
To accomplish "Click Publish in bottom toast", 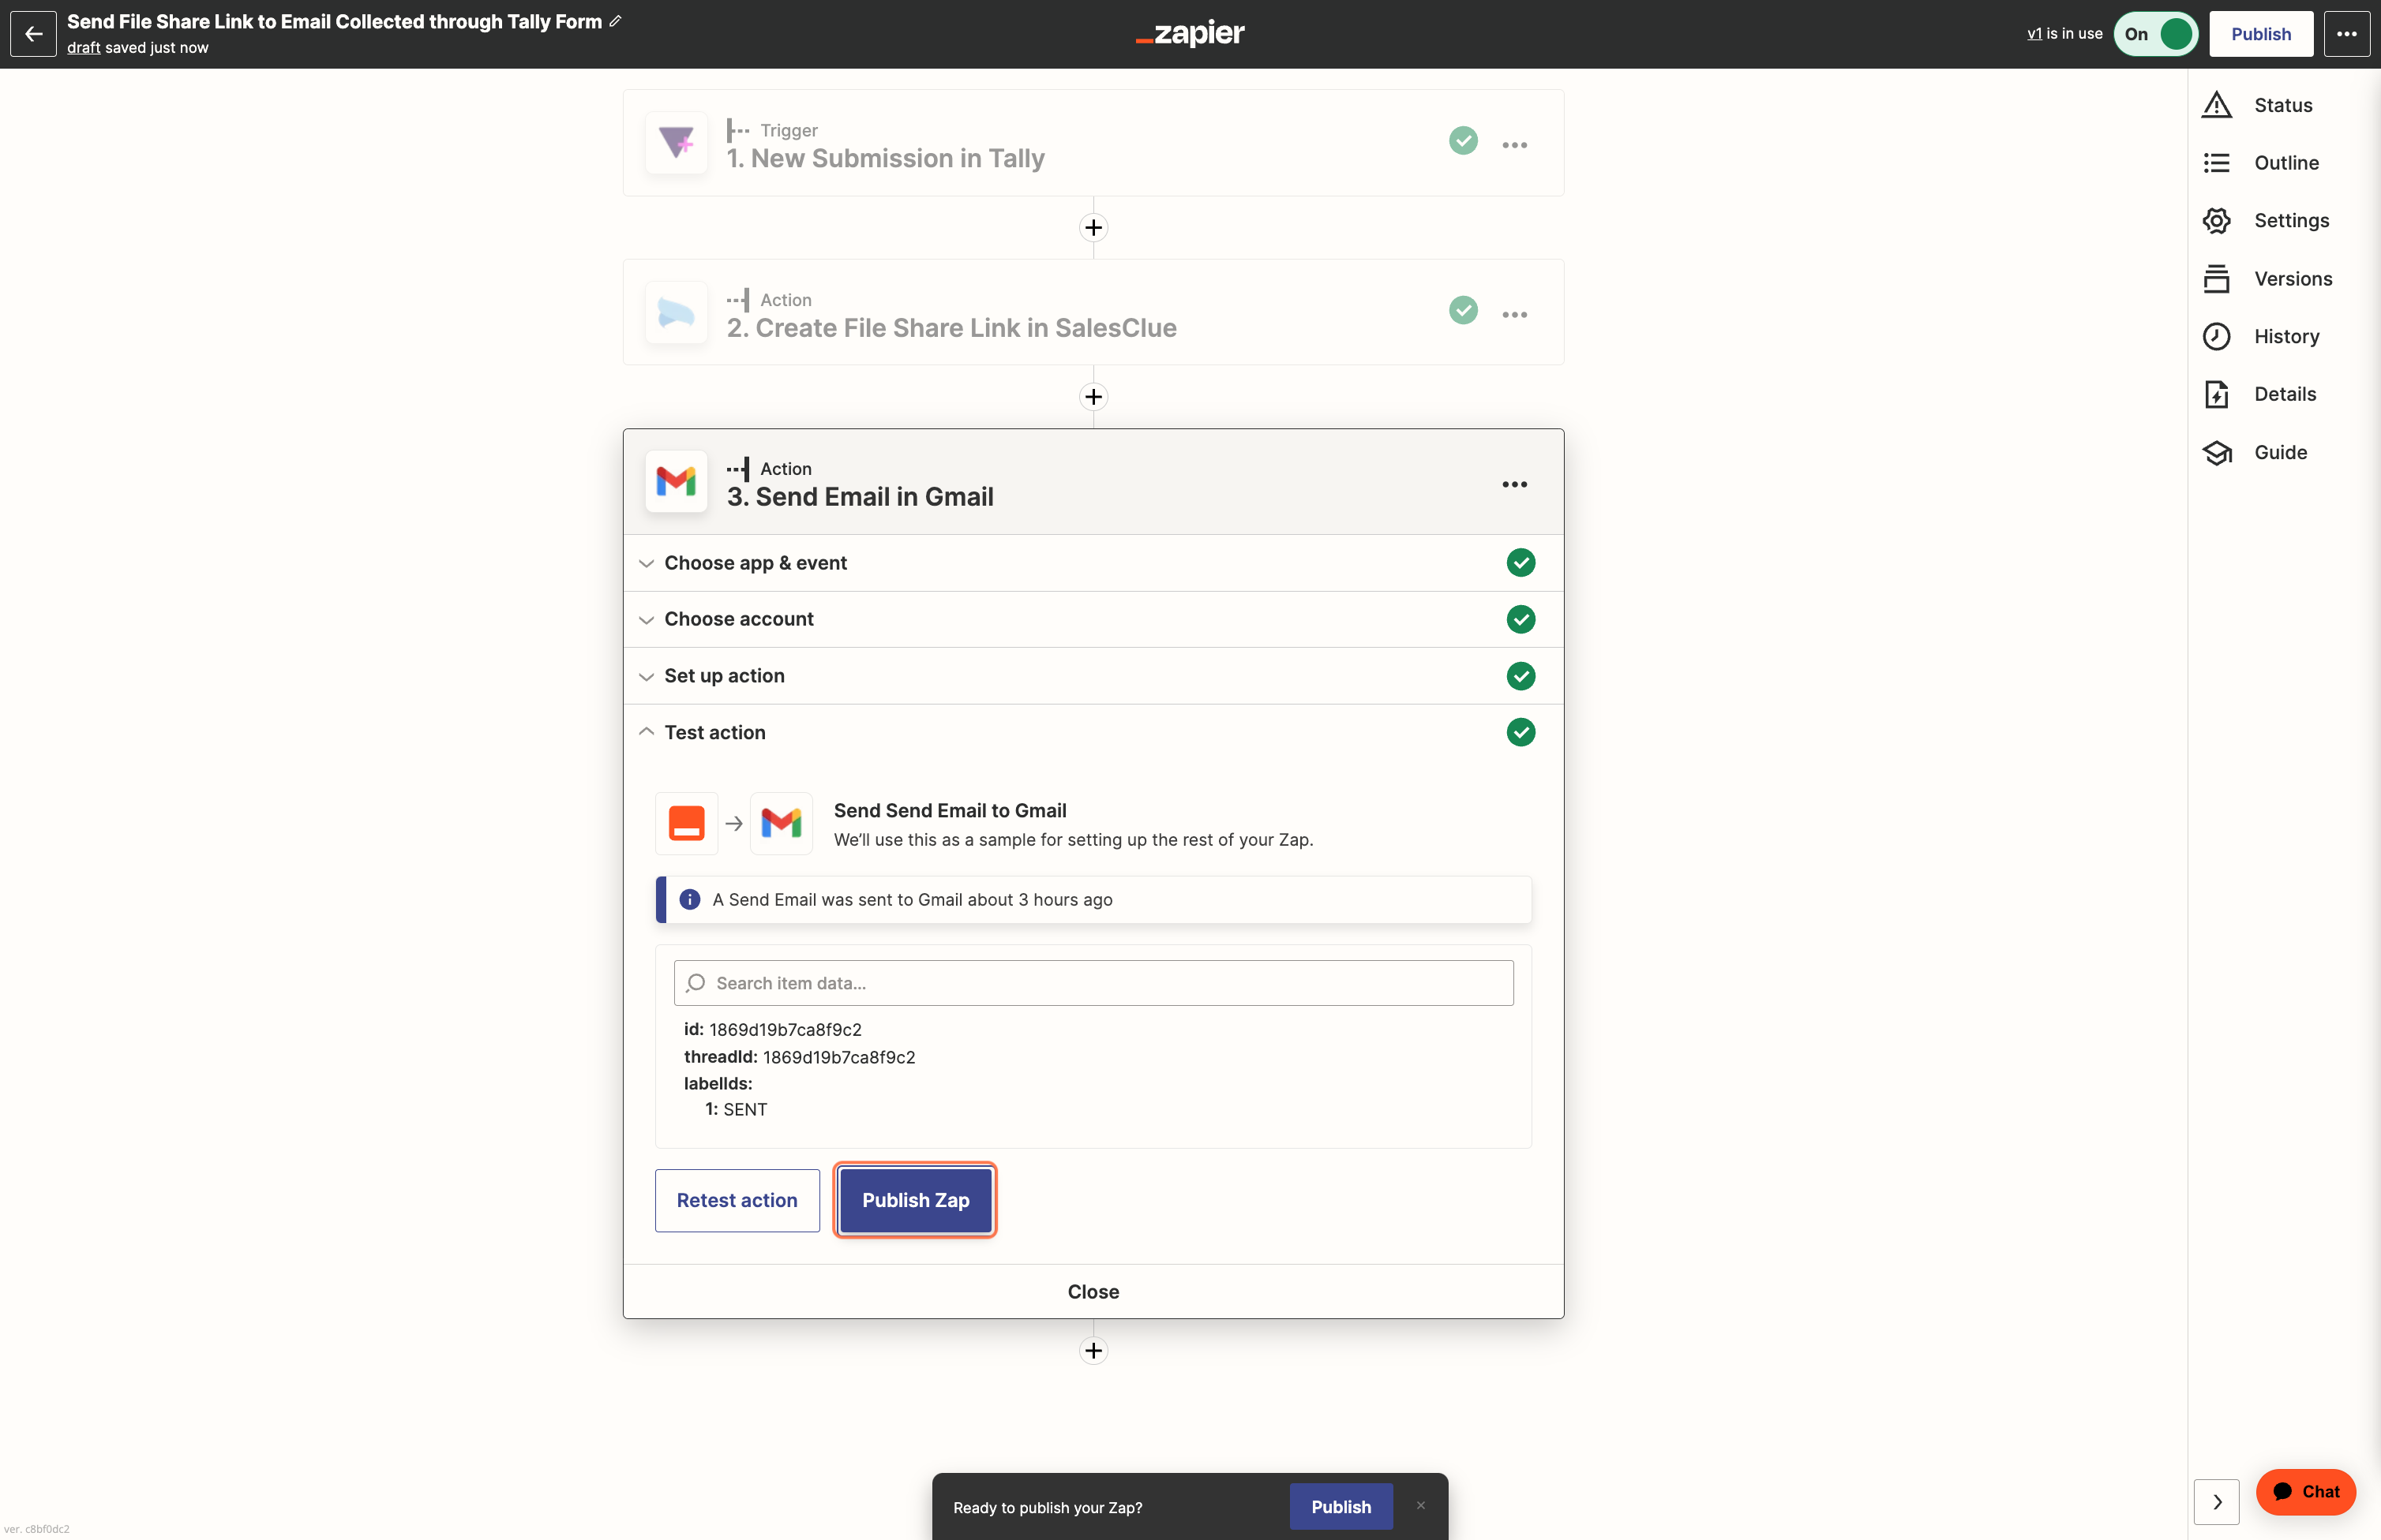I will click(1340, 1506).
